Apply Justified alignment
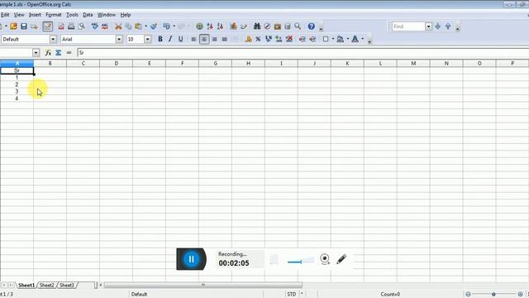The width and height of the screenshot is (529, 298). point(224,39)
